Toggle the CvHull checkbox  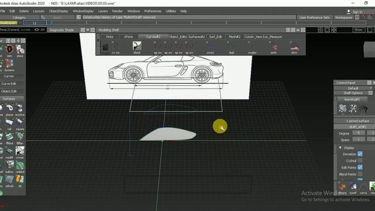pyautogui.click(x=360, y=161)
